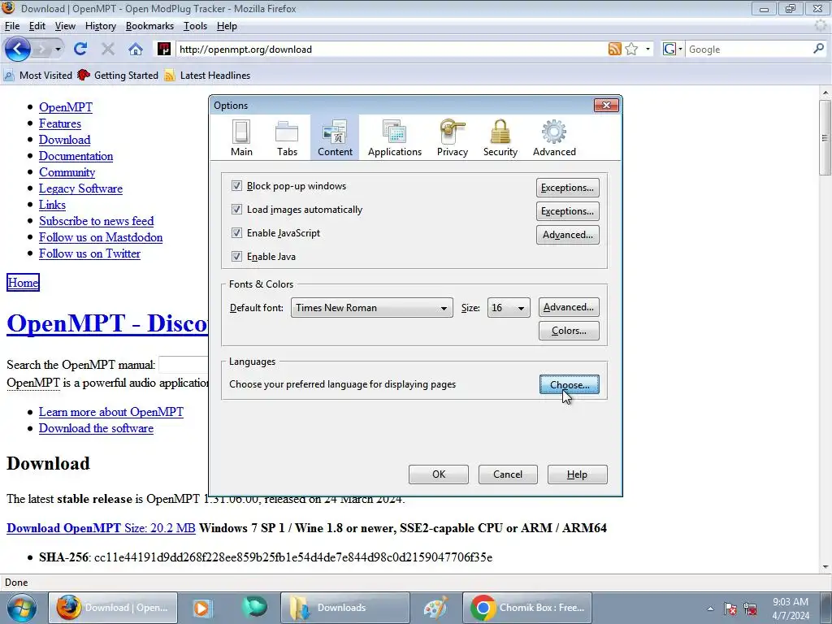Open pop-up windows Exceptions button
832x624 pixels.
coord(567,188)
